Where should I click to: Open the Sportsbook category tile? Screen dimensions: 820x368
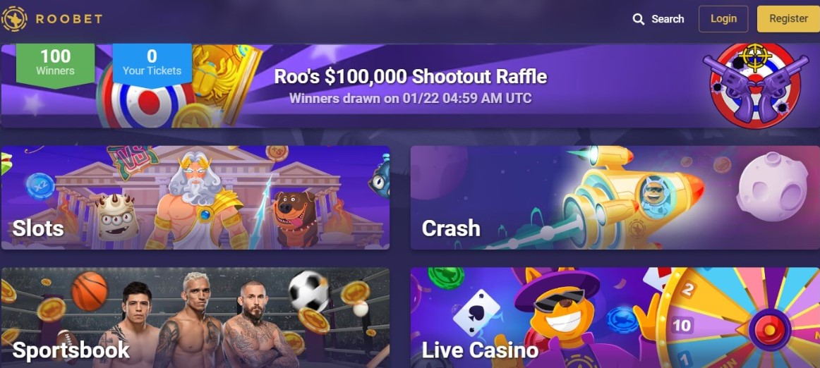point(195,318)
